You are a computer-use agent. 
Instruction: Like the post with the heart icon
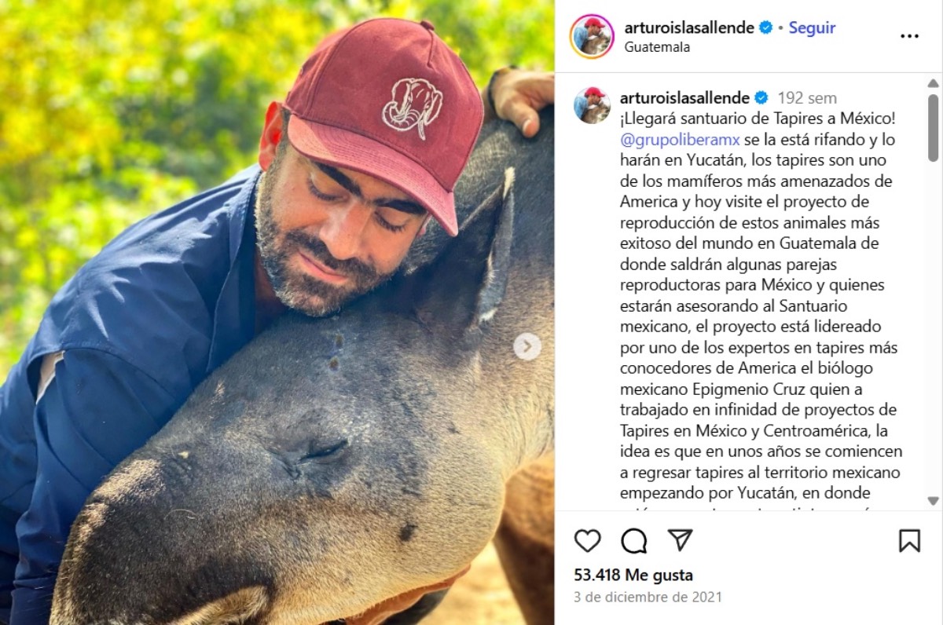coord(587,540)
